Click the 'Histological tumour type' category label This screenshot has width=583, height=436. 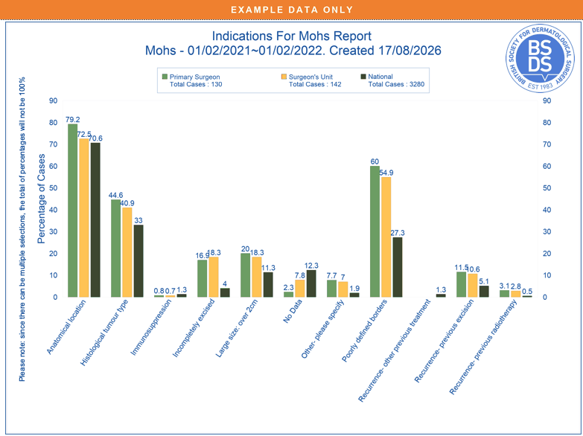[104, 333]
